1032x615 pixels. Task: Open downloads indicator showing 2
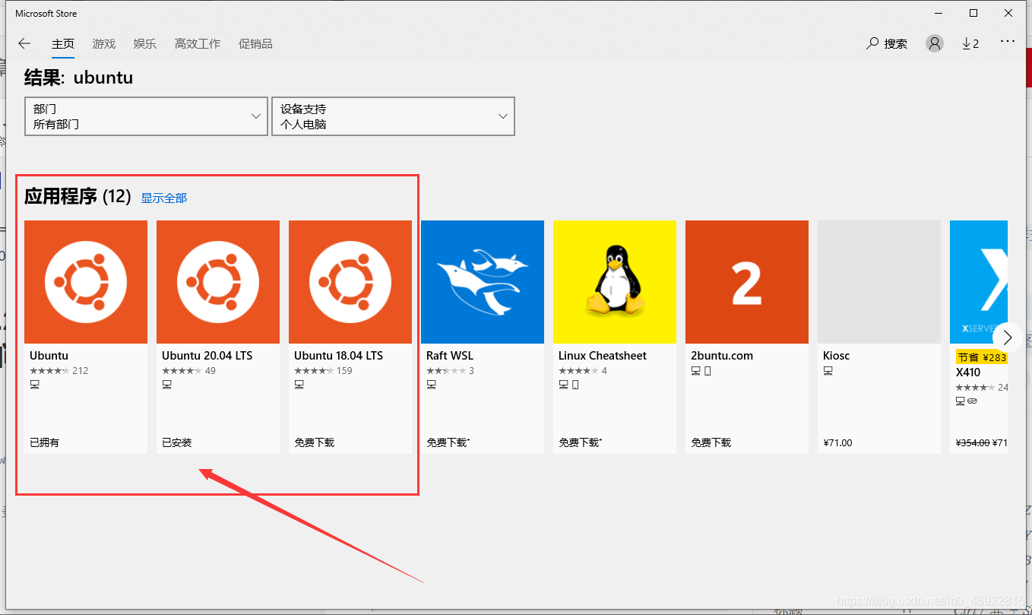970,44
